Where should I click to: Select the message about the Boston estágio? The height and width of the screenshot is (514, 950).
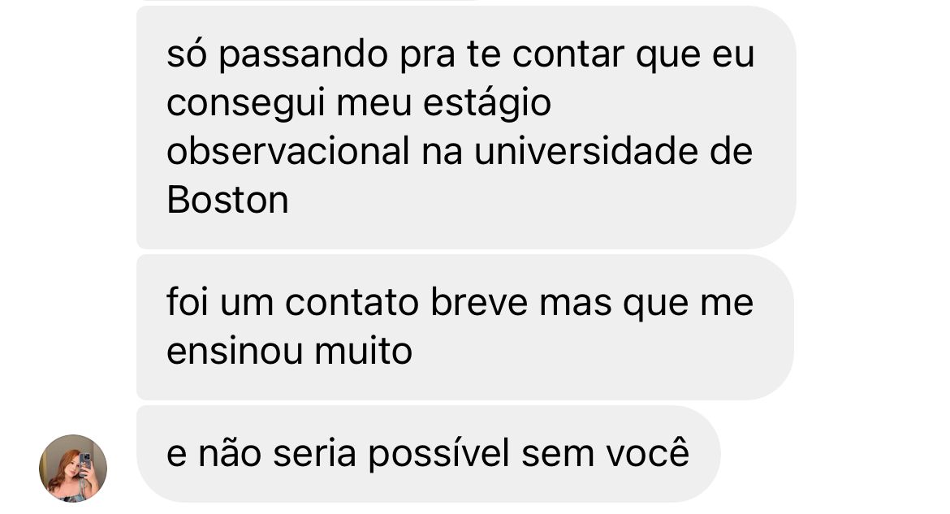466,127
